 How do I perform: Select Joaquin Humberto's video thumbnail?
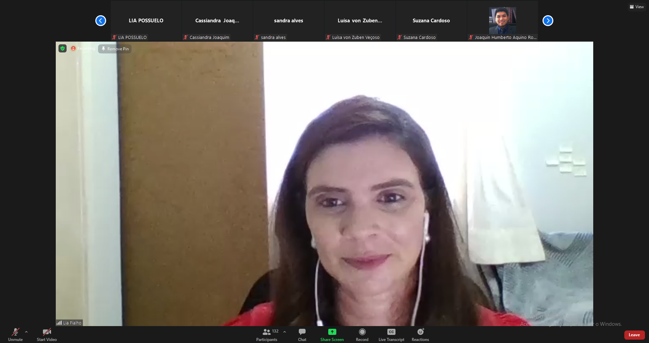[x=502, y=21]
